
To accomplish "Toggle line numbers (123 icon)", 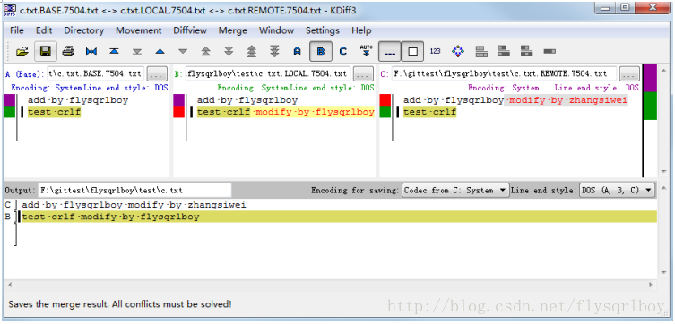I will [436, 51].
